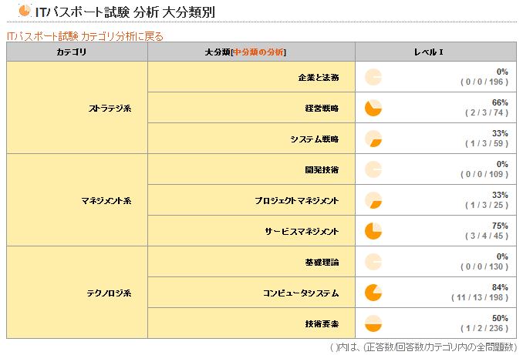This screenshot has width=523, height=355.
Task: Click the 経営戦略 66% pie chart
Action: (373, 108)
